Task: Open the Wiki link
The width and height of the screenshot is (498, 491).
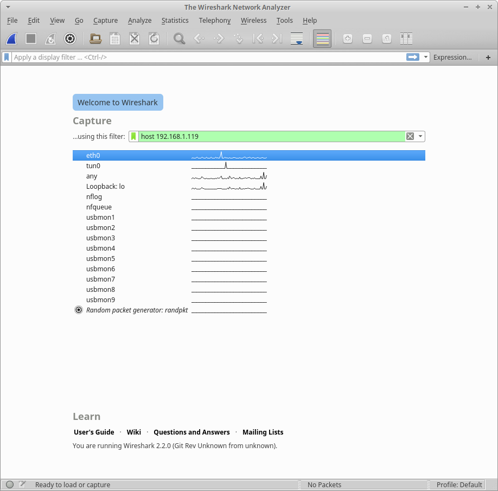Action: pyautogui.click(x=133, y=432)
